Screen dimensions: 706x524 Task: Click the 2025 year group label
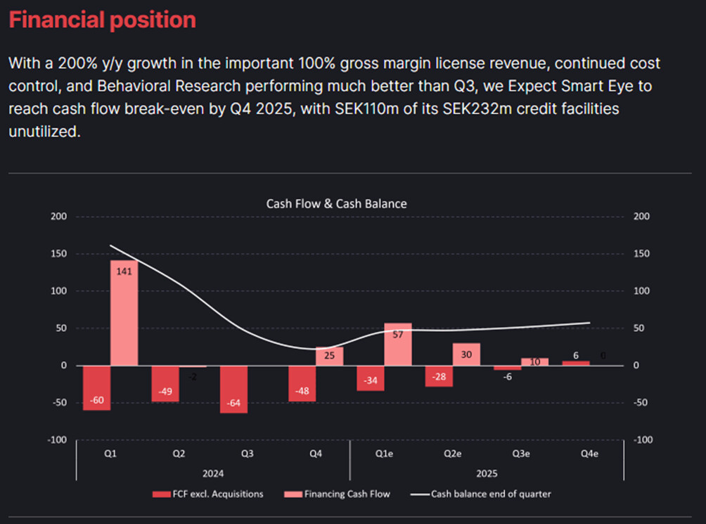pyautogui.click(x=487, y=473)
